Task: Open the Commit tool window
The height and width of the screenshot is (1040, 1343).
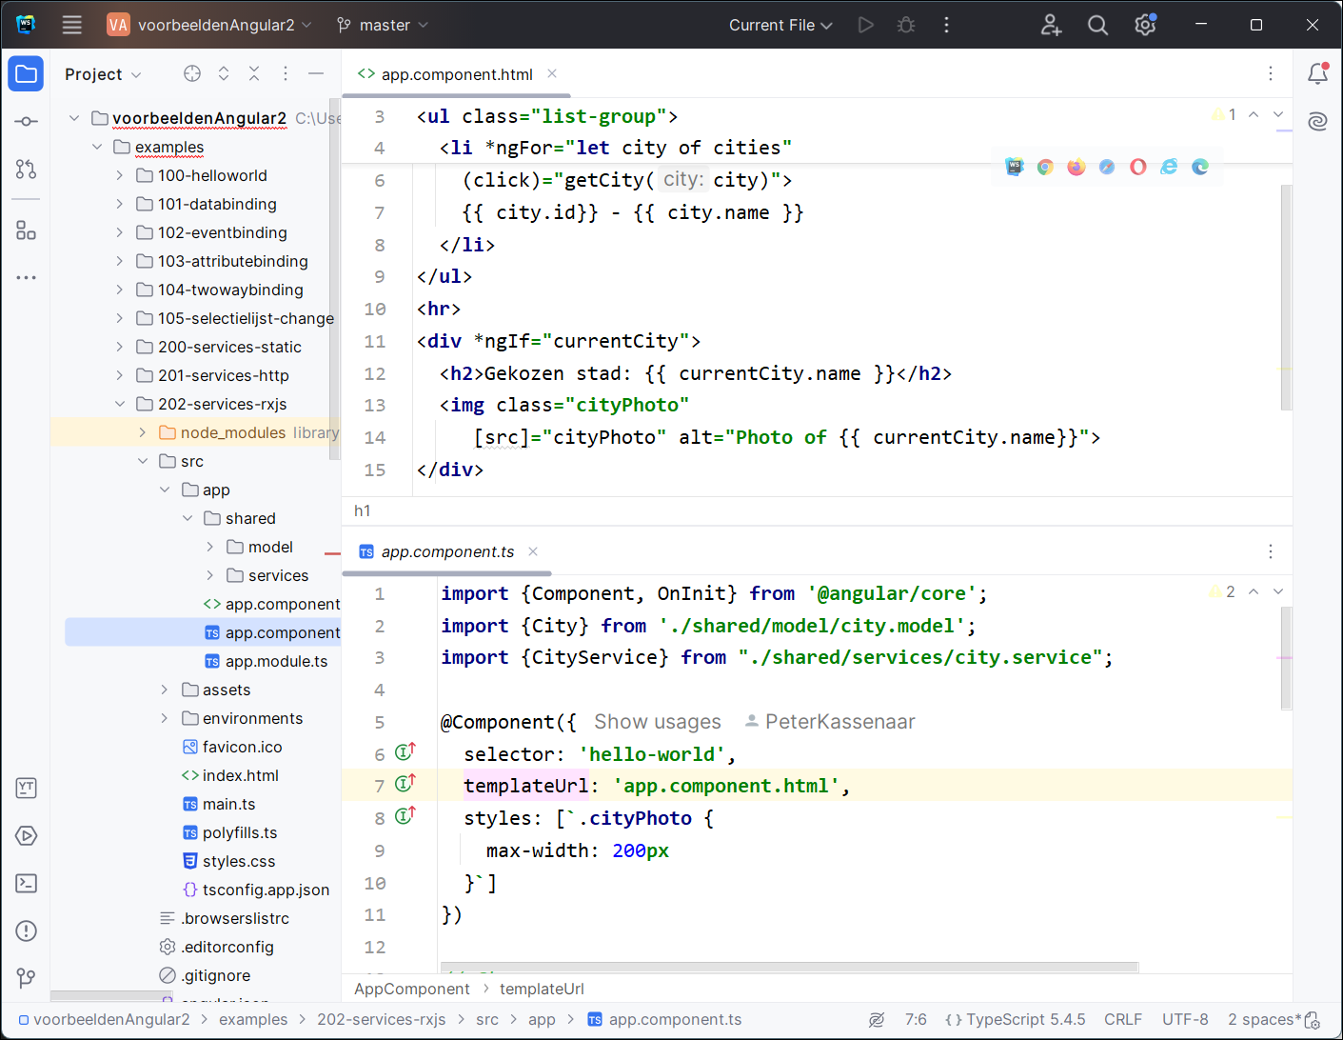Action: pos(27,121)
